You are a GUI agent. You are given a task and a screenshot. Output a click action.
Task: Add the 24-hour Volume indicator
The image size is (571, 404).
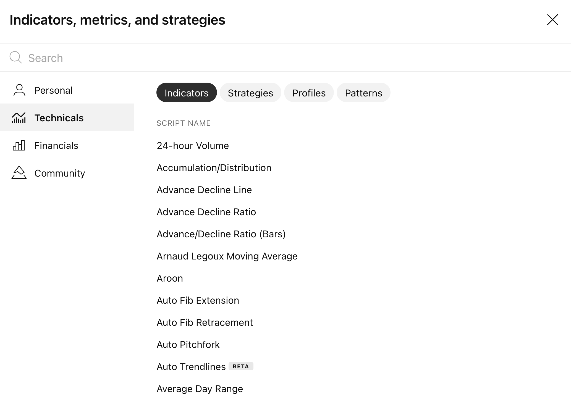point(193,146)
